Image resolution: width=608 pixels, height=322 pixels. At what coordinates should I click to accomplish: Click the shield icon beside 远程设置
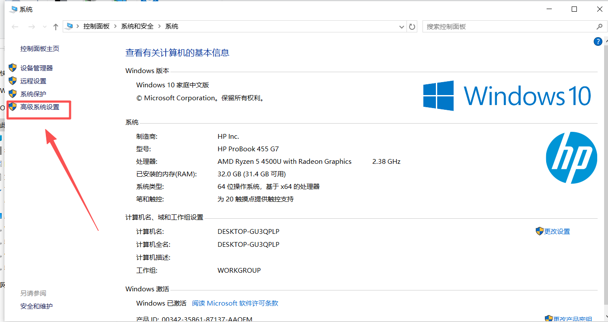(13, 81)
